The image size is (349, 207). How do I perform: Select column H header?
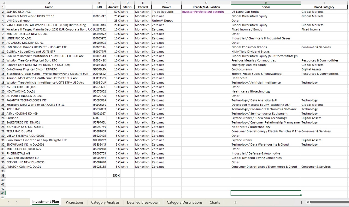tap(266, 3)
